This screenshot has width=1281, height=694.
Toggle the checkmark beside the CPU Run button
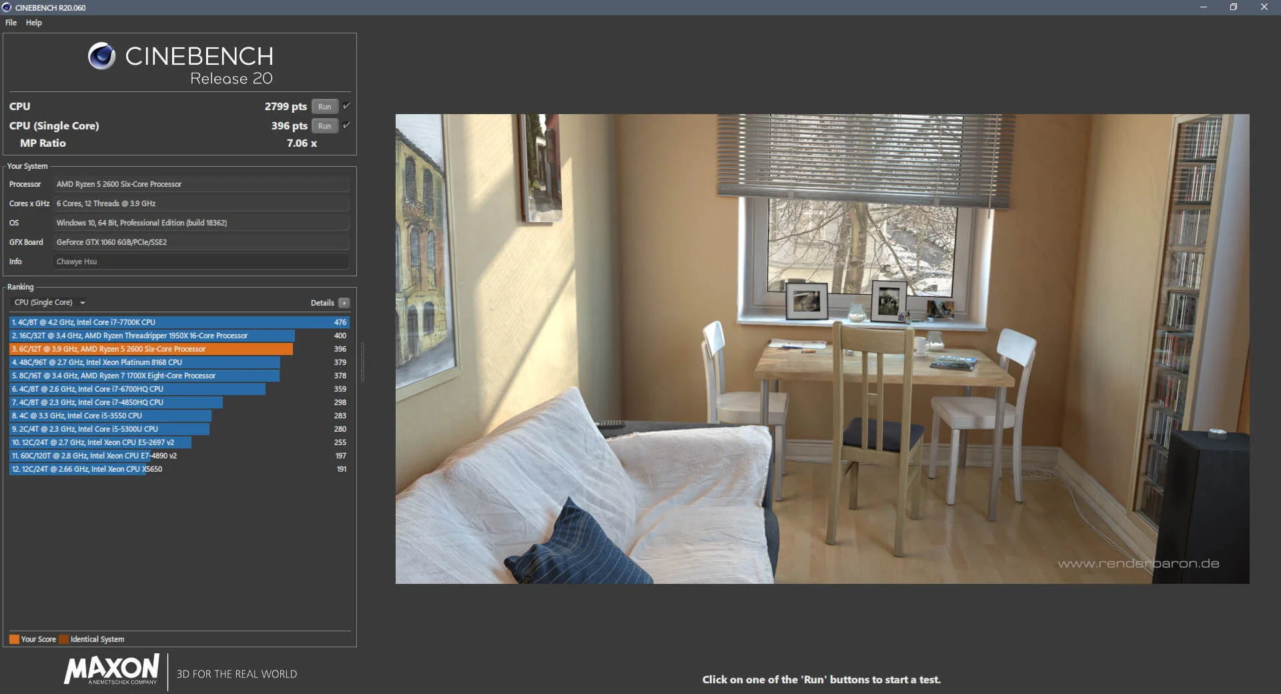pos(346,105)
